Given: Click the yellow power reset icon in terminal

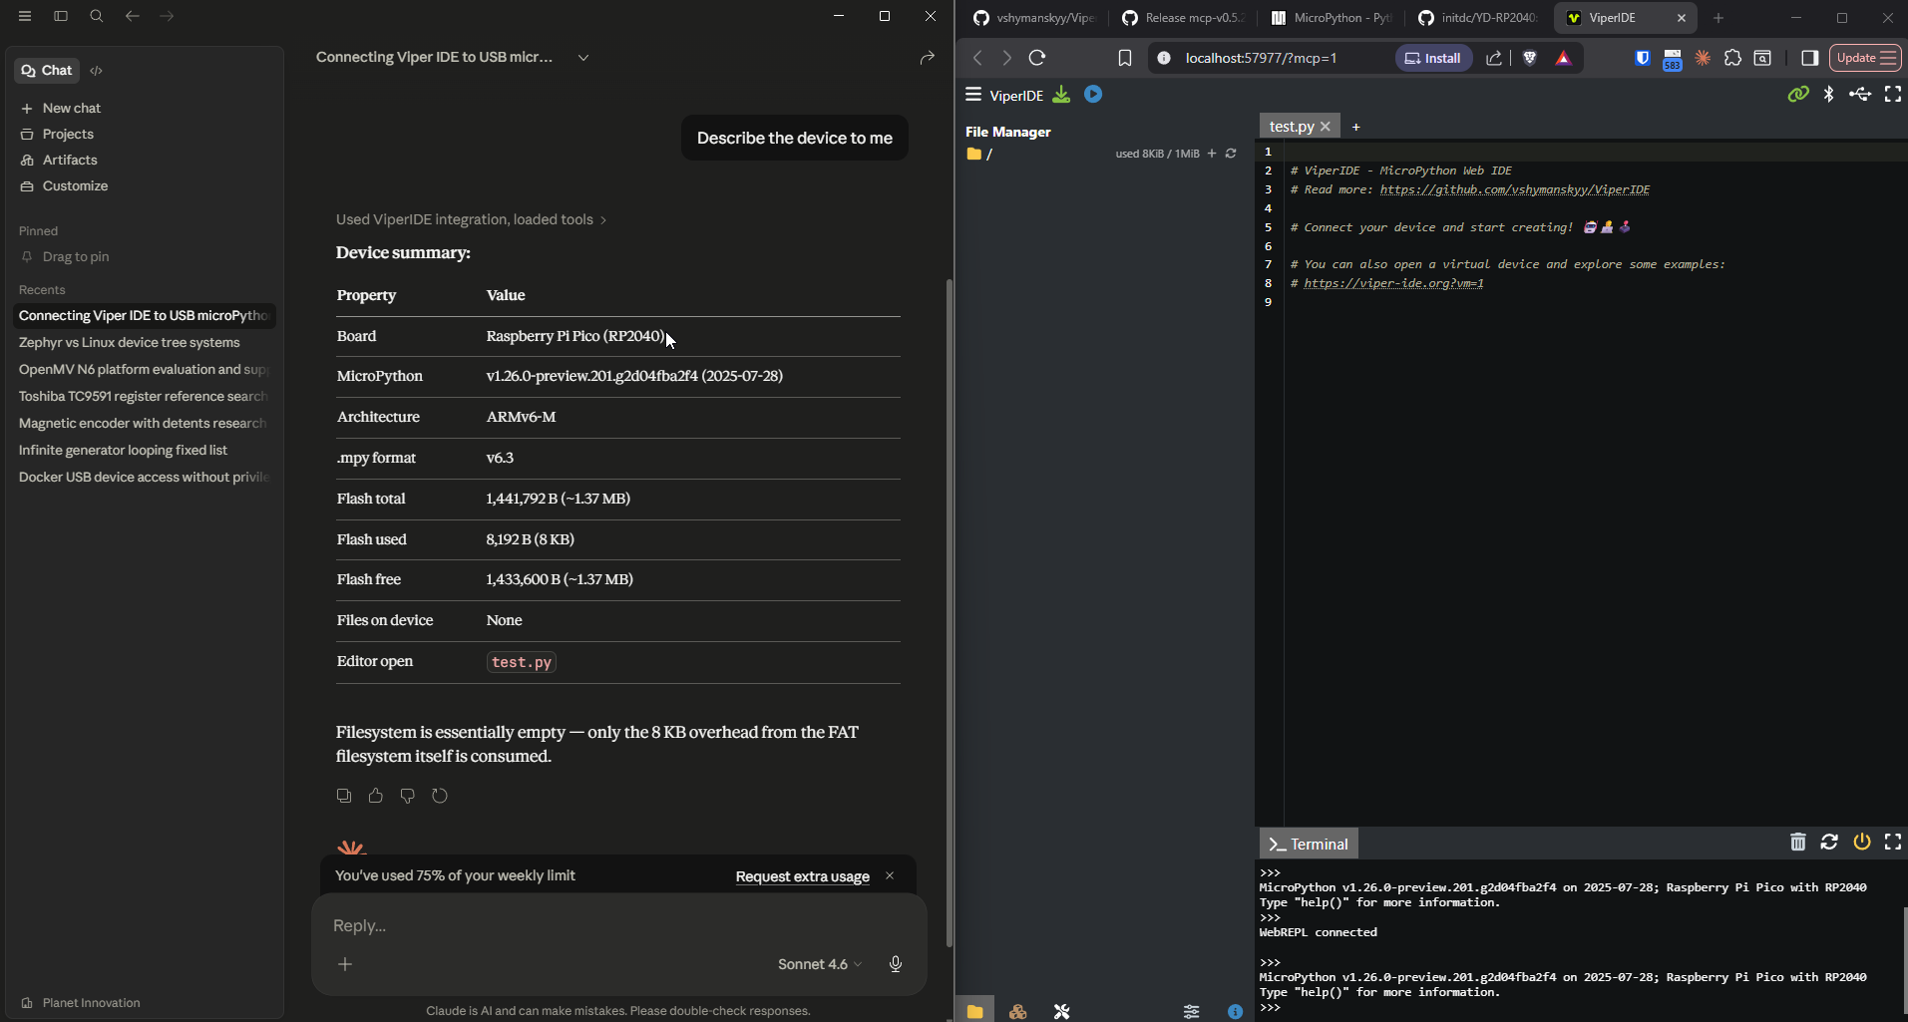Looking at the screenshot, I should (x=1861, y=843).
